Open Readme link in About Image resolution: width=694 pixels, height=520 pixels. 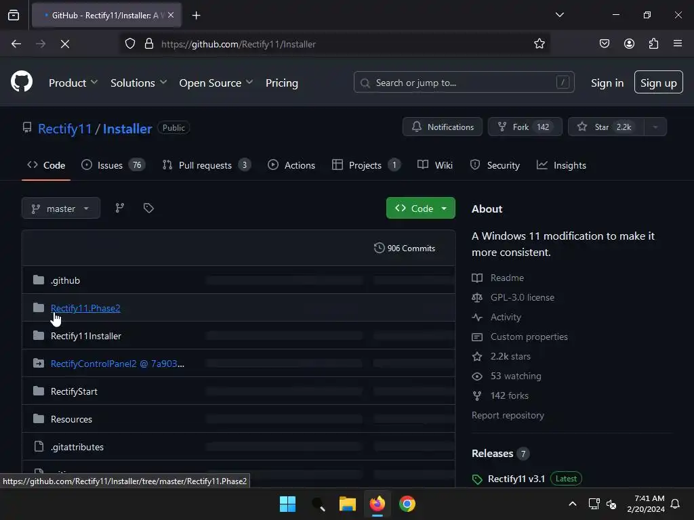point(498,278)
